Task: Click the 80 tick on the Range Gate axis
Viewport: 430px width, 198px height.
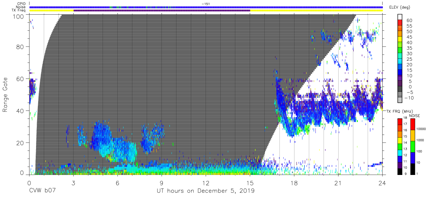Action: click(21, 47)
